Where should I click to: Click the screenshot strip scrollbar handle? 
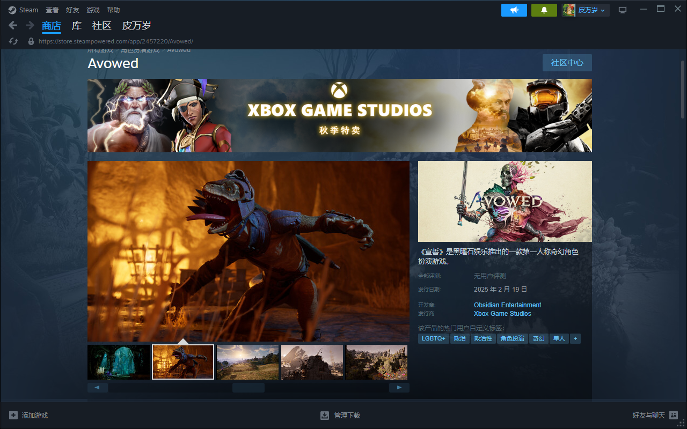coord(248,387)
